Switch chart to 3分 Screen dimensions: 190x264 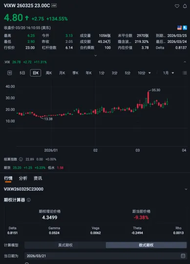pos(114,73)
